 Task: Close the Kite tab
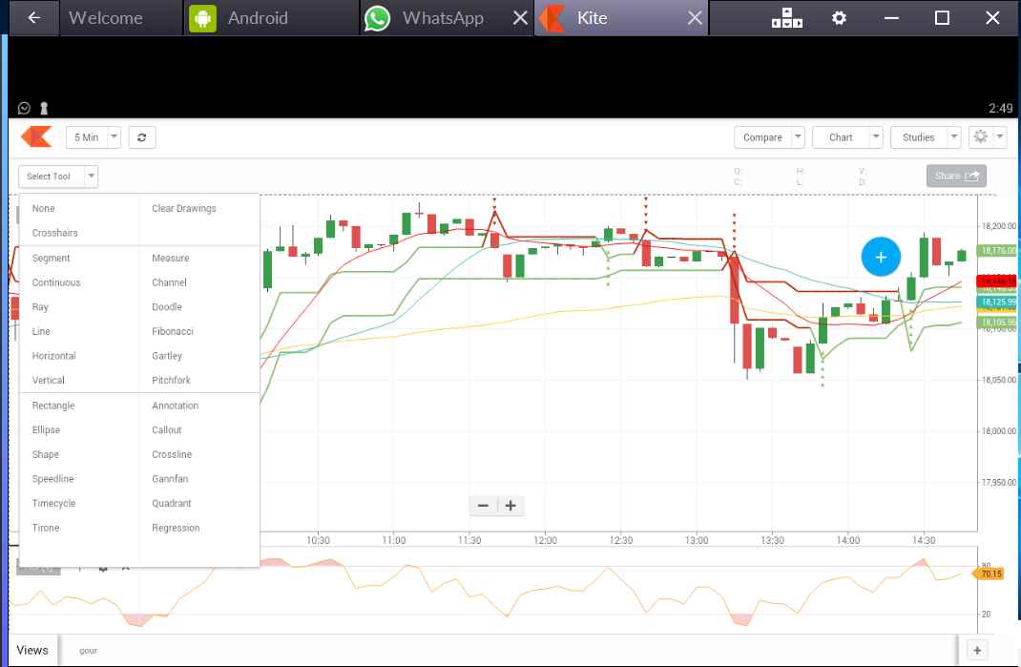(x=695, y=18)
